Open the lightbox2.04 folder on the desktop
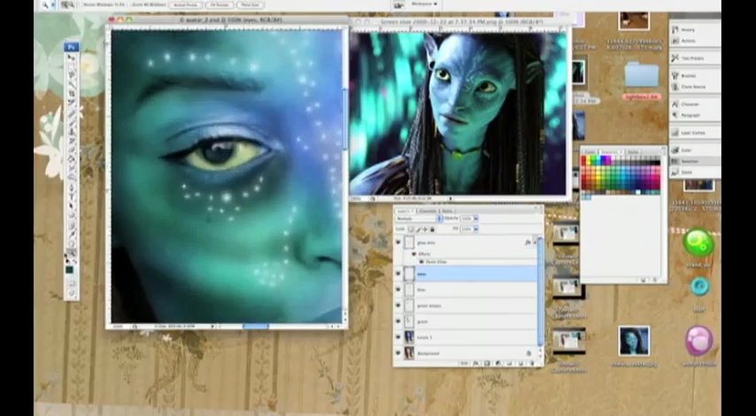This screenshot has width=756, height=416. pyautogui.click(x=641, y=75)
